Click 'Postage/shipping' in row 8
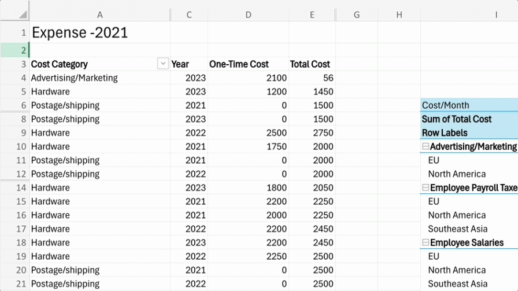This screenshot has width=518, height=291. [100, 119]
